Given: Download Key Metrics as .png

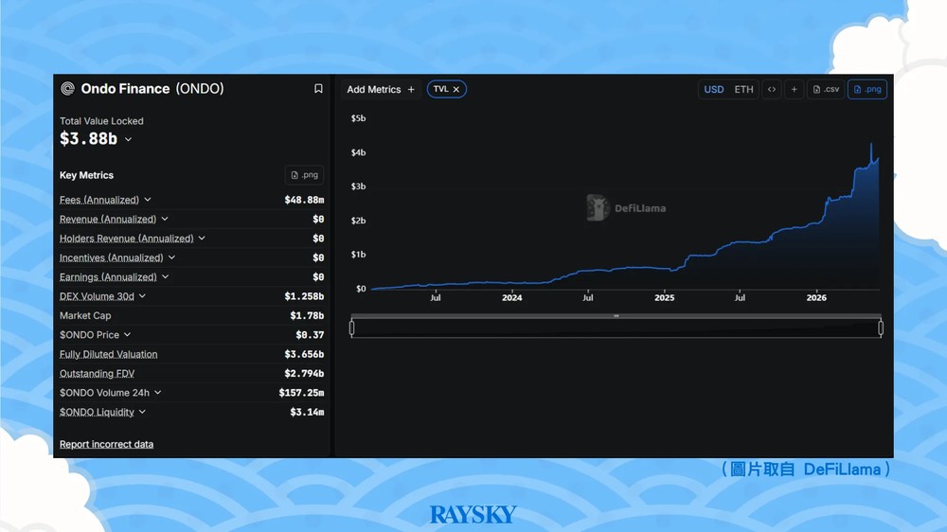Looking at the screenshot, I should 304,175.
